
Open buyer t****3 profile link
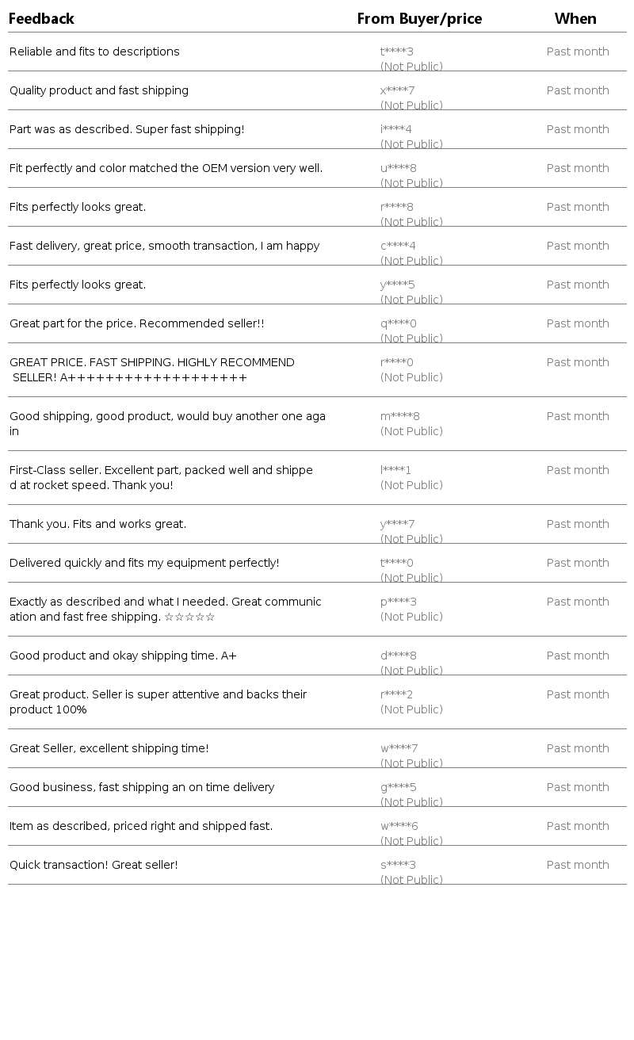point(397,52)
